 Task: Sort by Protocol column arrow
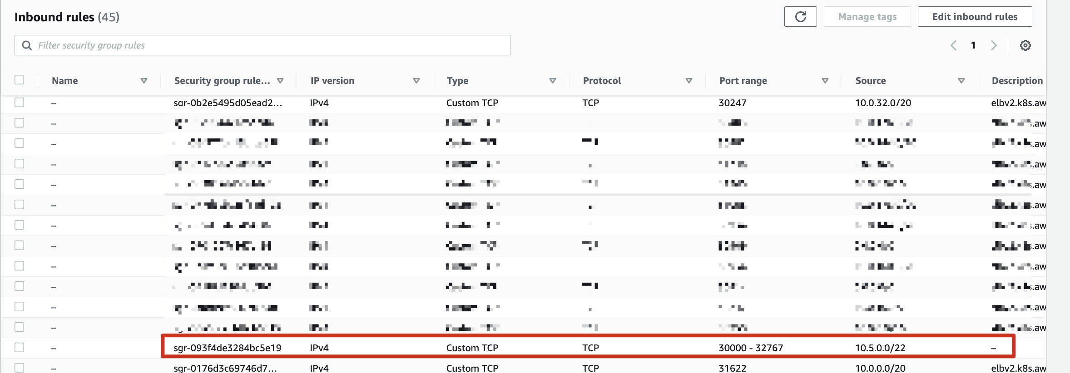(689, 81)
